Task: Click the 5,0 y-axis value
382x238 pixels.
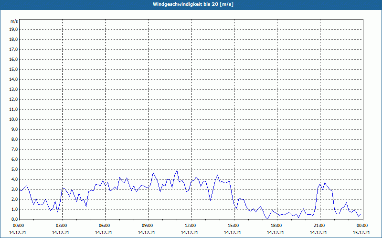Action: pyautogui.click(x=14, y=169)
